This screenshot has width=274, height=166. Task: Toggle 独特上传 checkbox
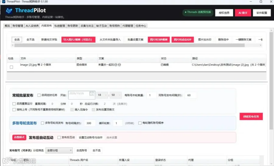pos(14,110)
